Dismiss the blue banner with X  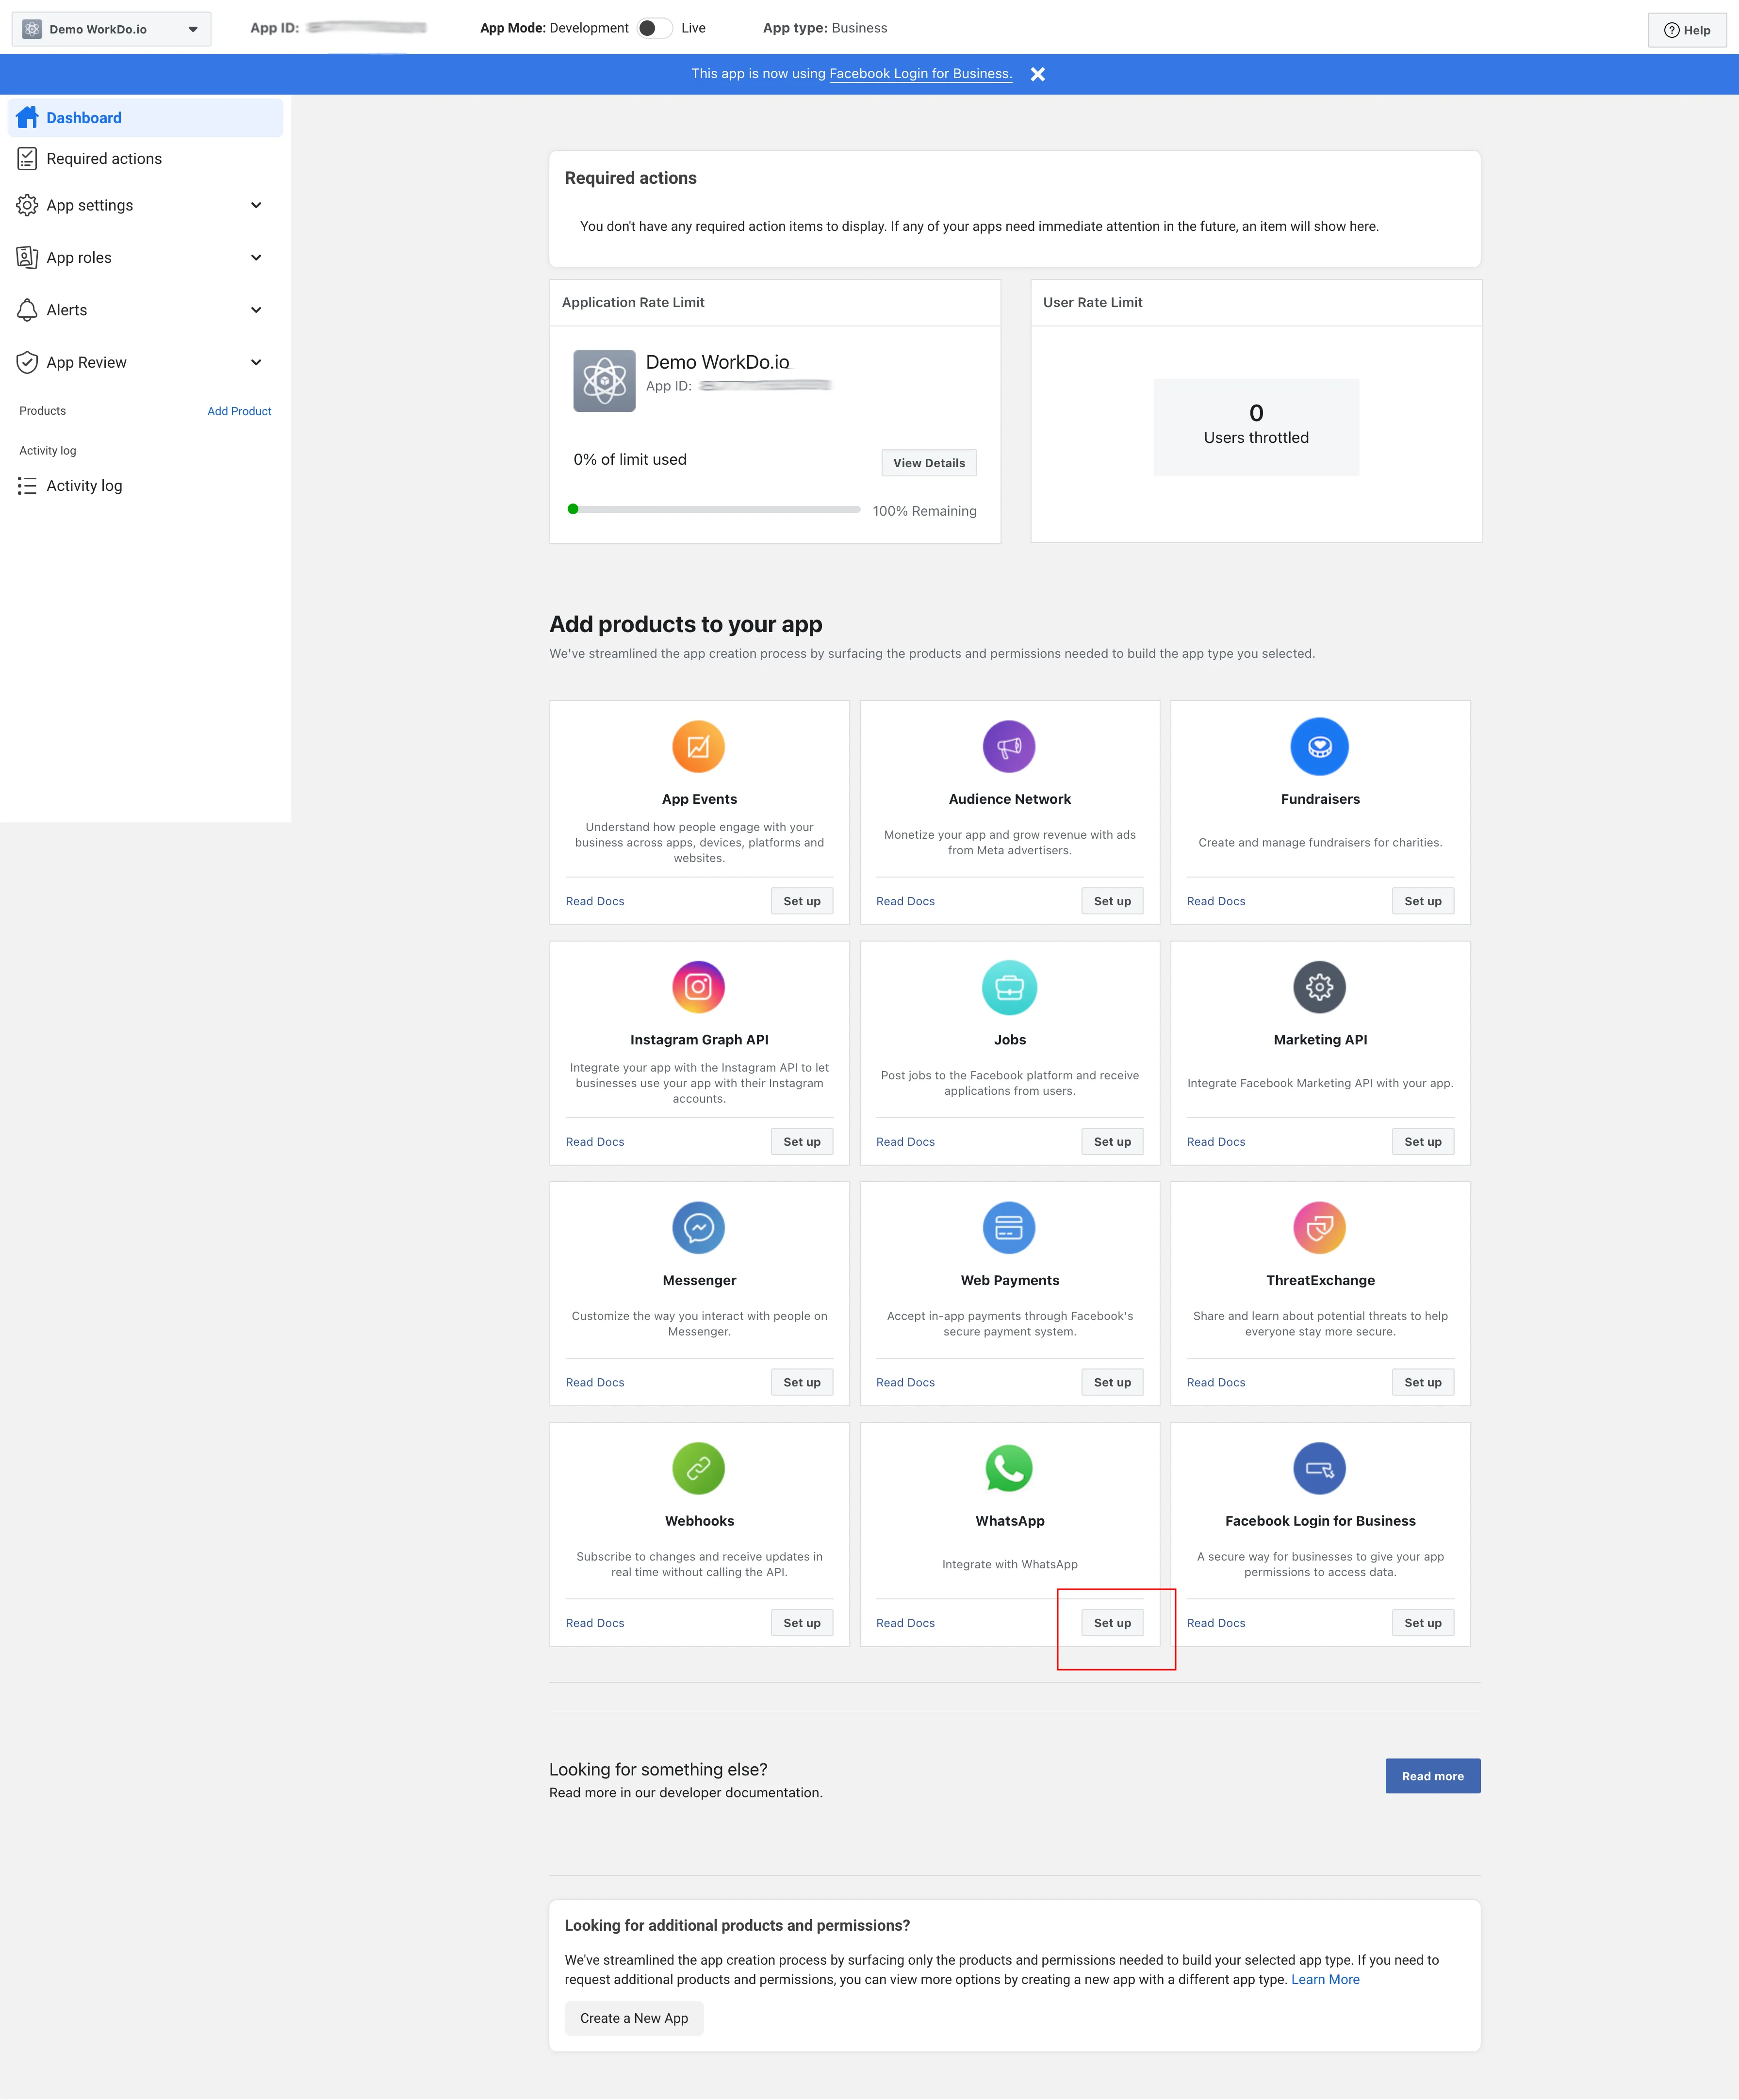(x=1038, y=74)
